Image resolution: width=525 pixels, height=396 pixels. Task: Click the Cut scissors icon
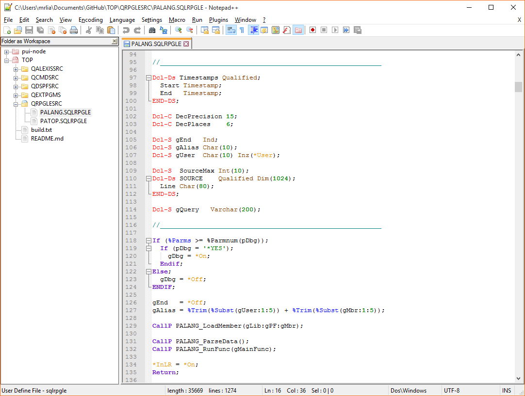(x=89, y=30)
